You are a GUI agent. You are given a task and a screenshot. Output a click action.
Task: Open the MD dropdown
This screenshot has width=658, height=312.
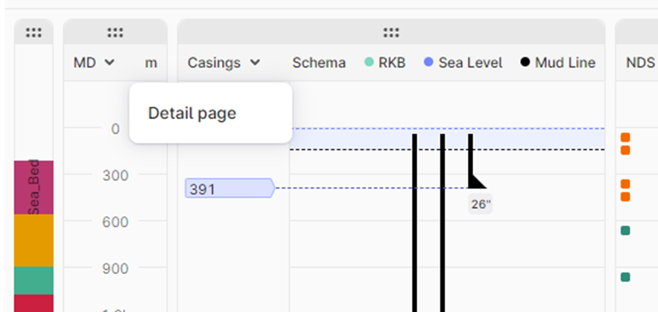point(95,63)
